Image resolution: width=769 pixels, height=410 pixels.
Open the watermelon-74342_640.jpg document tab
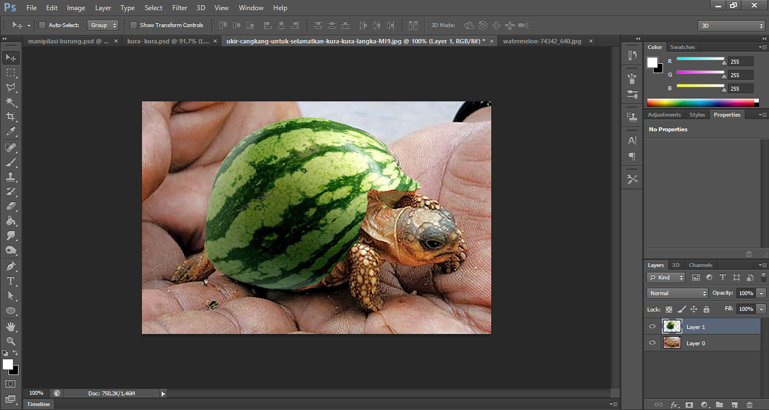click(x=543, y=41)
